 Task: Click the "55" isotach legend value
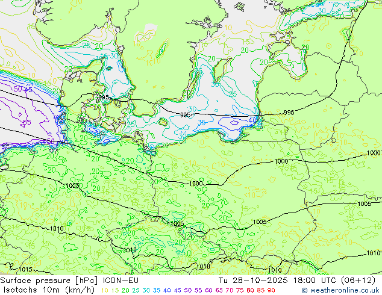(x=198, y=290)
